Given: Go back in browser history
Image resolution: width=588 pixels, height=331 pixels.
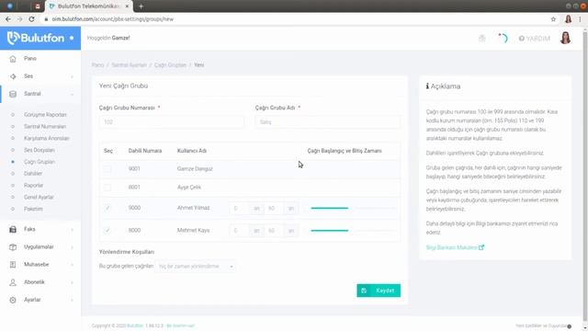Looking at the screenshot, I should point(8,19).
